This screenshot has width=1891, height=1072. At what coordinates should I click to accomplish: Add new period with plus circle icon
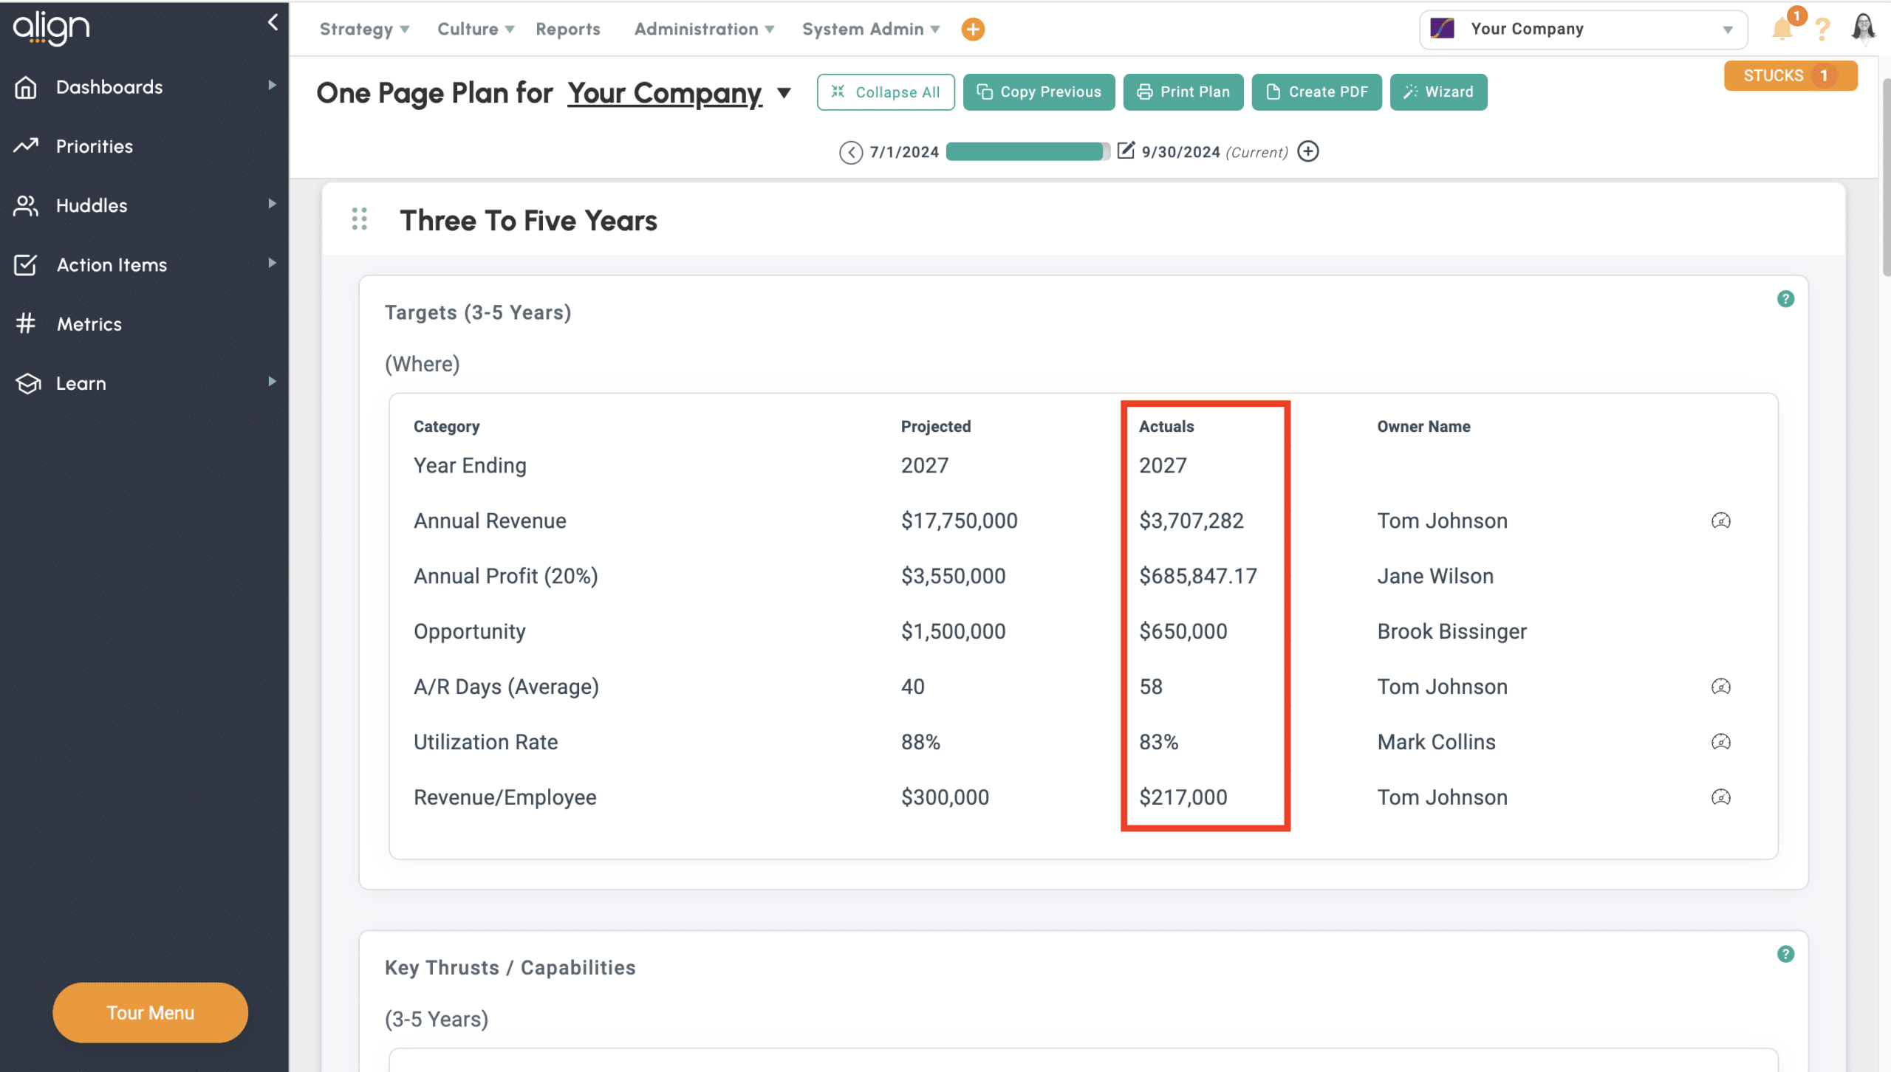[x=1308, y=151]
